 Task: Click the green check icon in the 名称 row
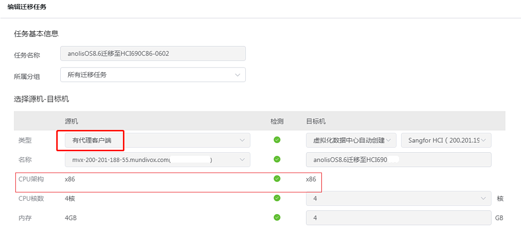(x=277, y=159)
